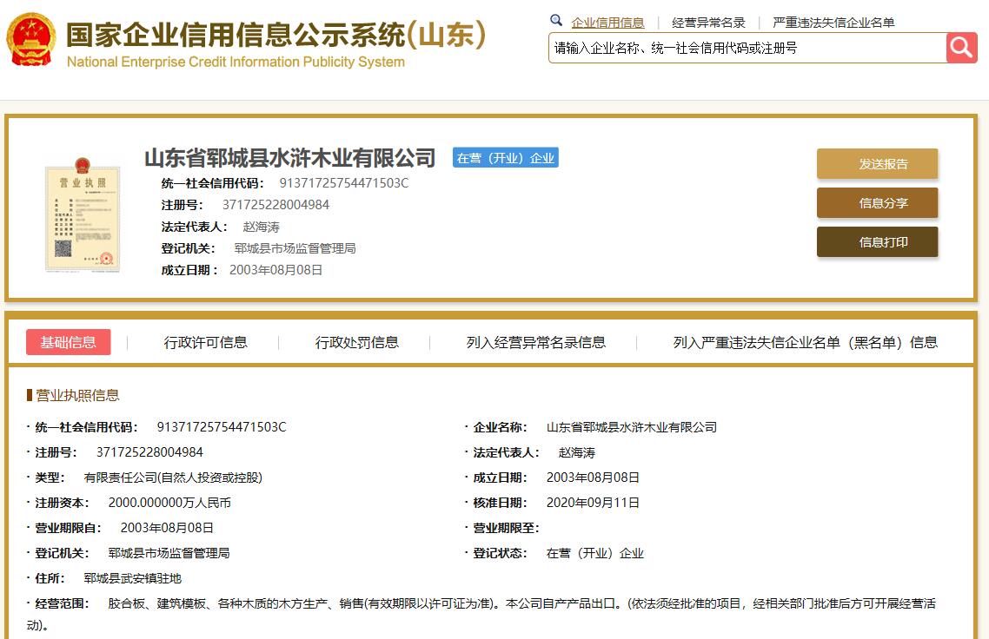This screenshot has width=989, height=639.
Task: Focus the enterprise name search input box
Action: click(x=747, y=49)
